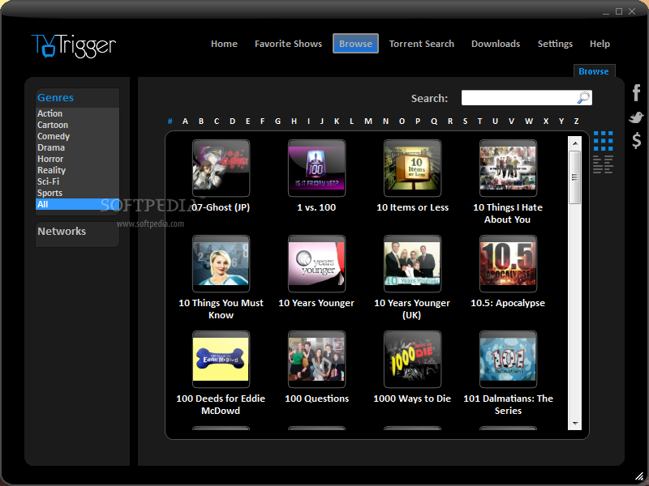Switch to list view layout

click(x=603, y=164)
